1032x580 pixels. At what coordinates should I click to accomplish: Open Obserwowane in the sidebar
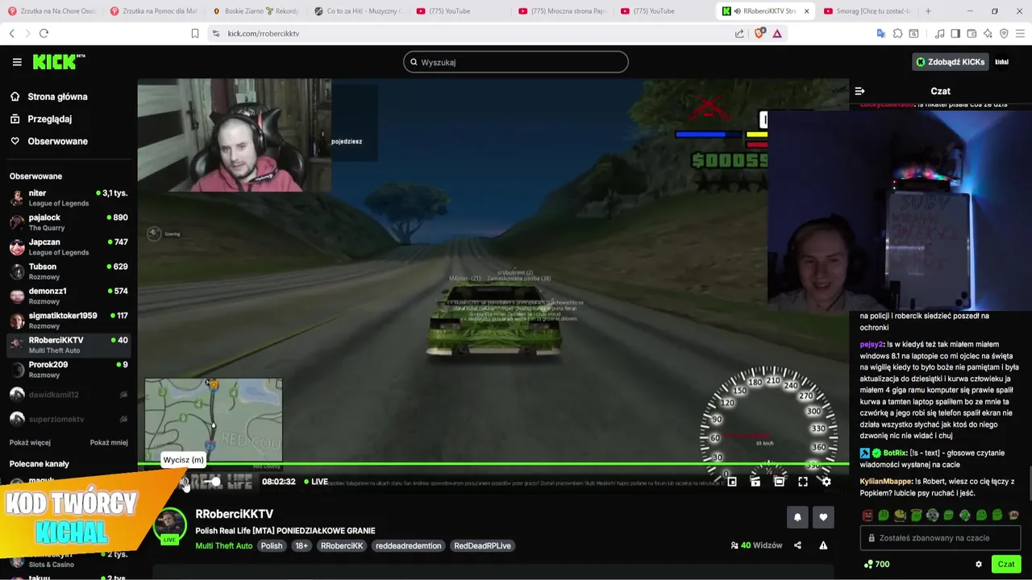[57, 141]
